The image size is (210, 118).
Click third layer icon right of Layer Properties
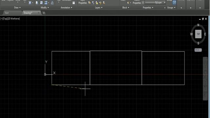click(96, 3)
